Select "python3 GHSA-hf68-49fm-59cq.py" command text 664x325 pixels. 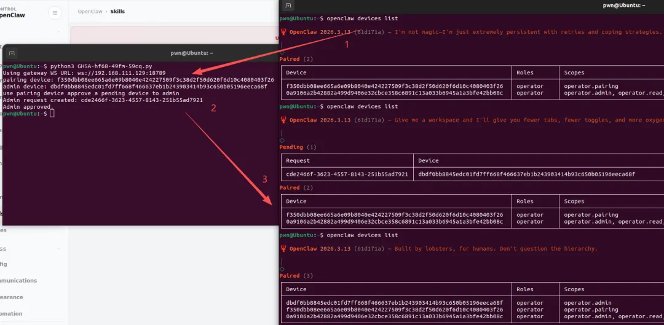(101, 66)
